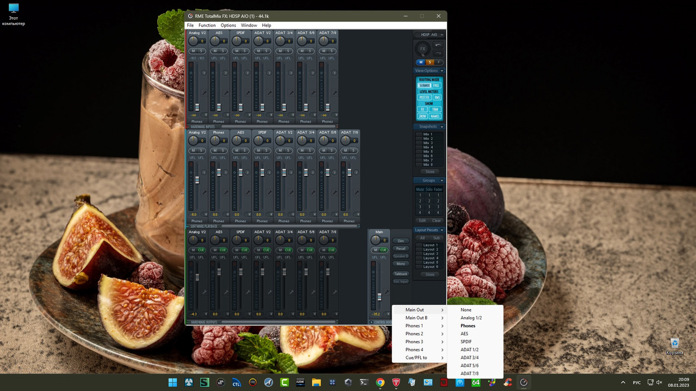
Task: Toggle global Mute master button M
Action: coord(421,62)
